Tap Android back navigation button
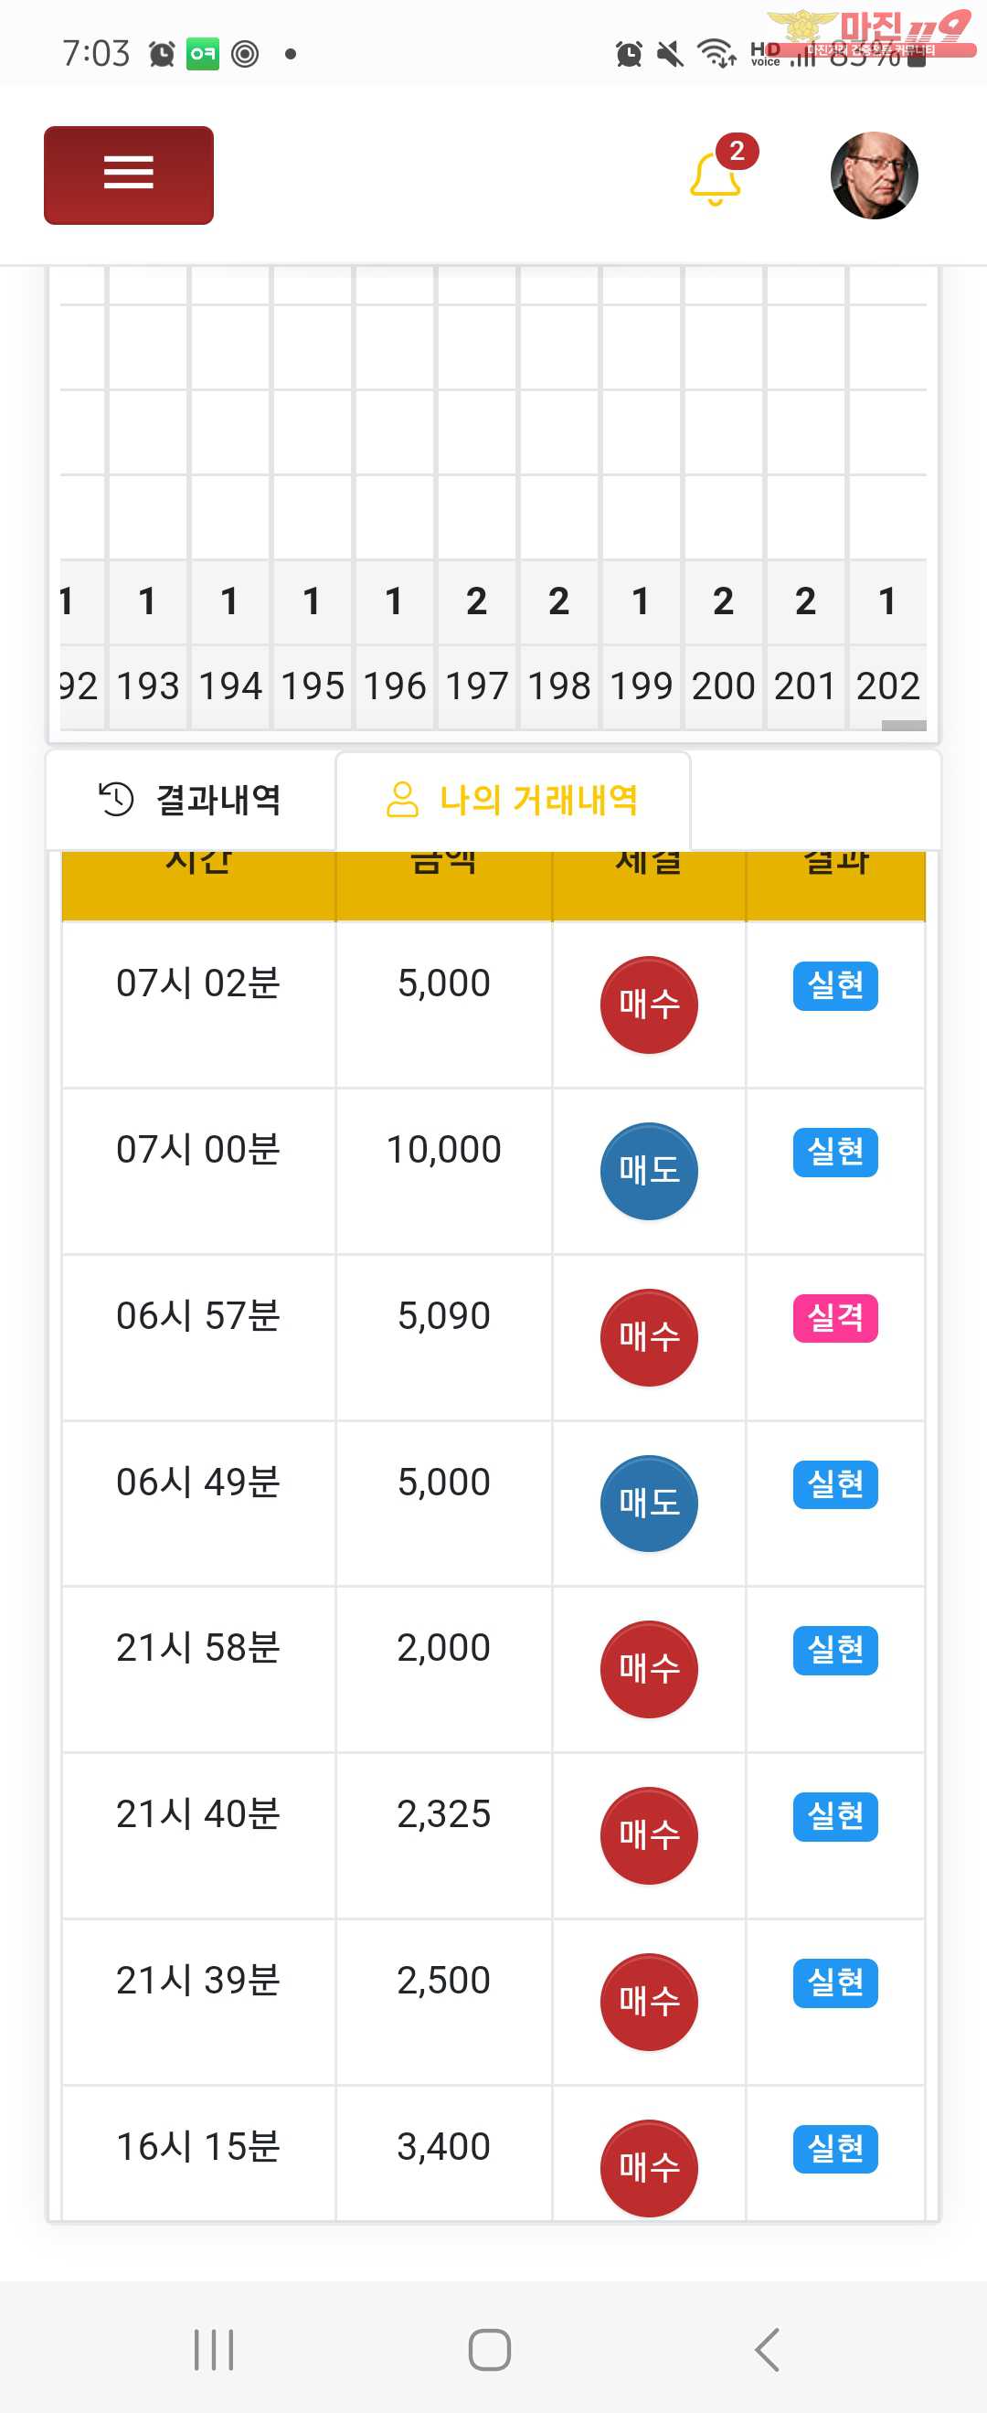Screen dimensions: 987x2413 click(767, 2349)
